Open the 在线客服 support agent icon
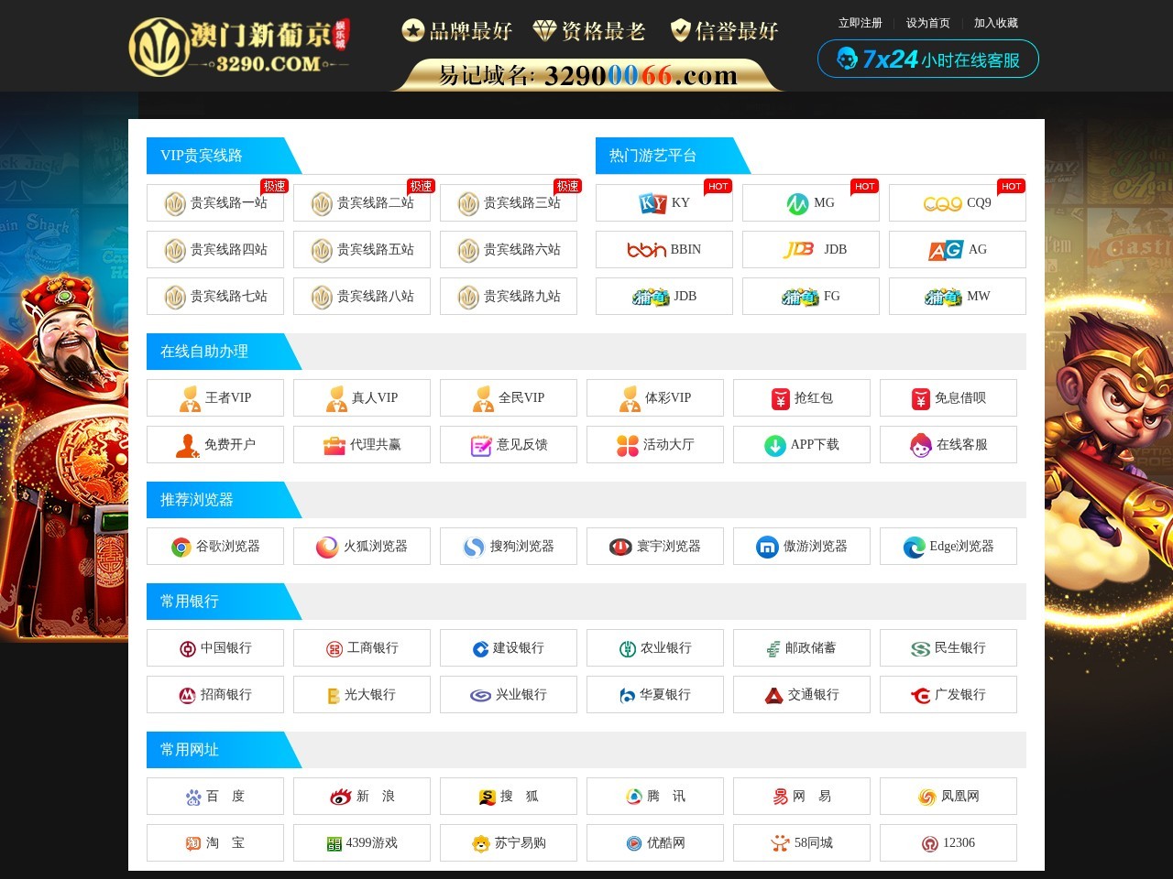 [921, 445]
